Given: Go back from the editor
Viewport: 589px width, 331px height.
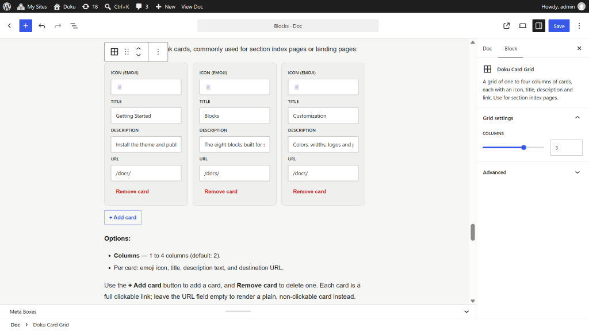Looking at the screenshot, I should click(x=9, y=26).
